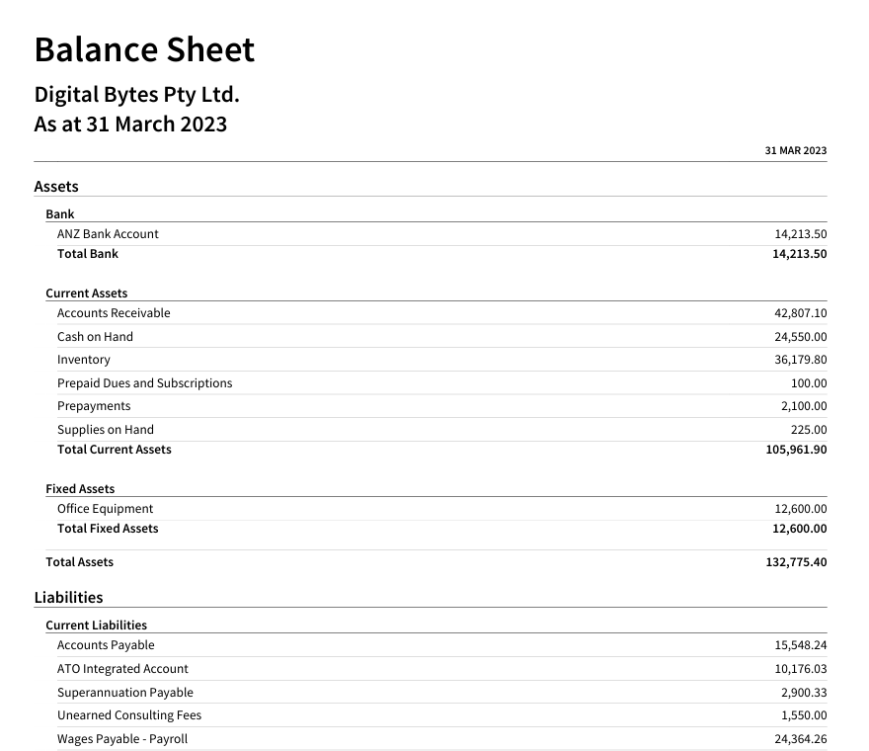Click the Prepayments amount 2,100.00
The height and width of the screenshot is (751, 869).
click(804, 406)
